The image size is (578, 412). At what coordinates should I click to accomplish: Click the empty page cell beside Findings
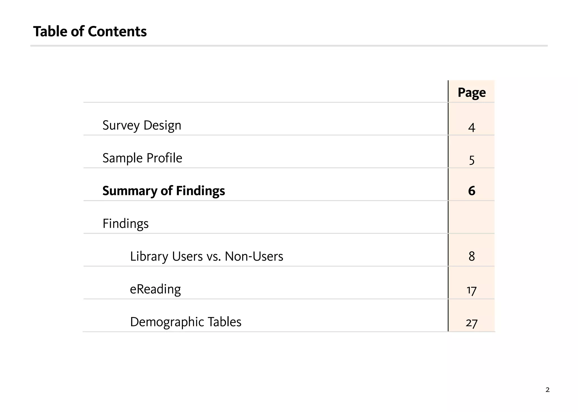pyautogui.click(x=471, y=217)
